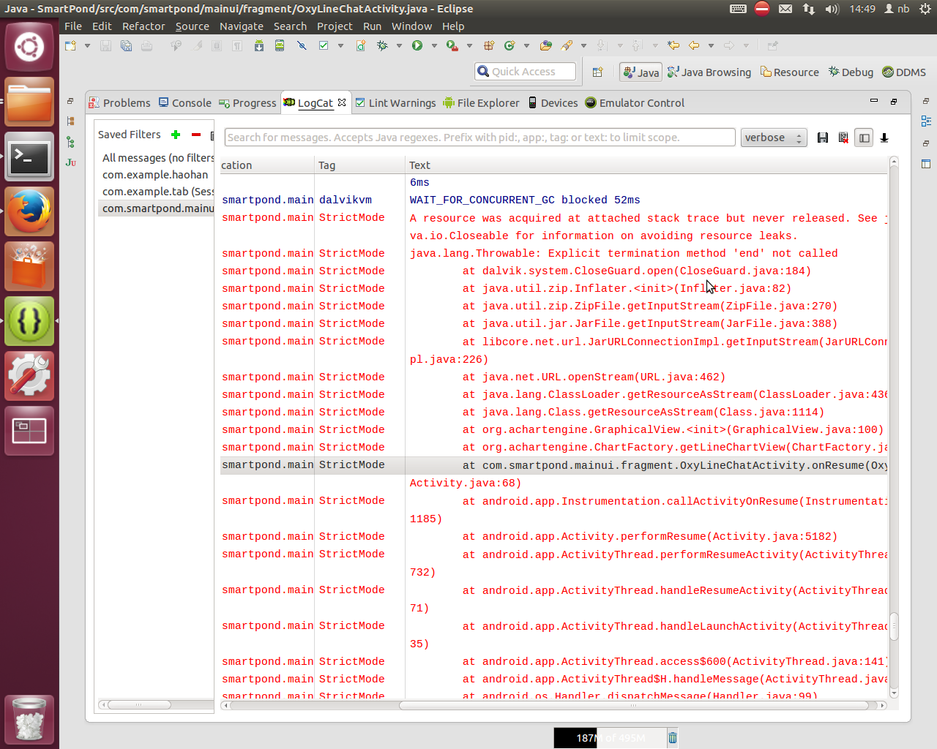Expand the External Tools dropdown arrow
937x749 pixels.
pyautogui.click(x=469, y=45)
